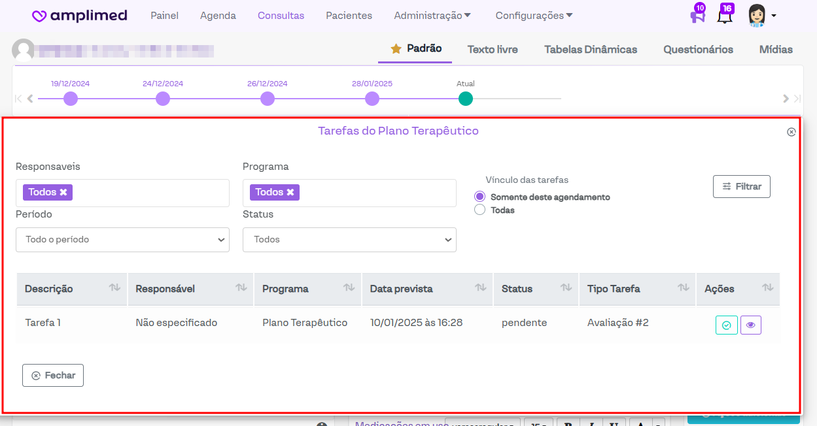Sort the table by Data prevista arrows
The image size is (817, 426).
tap(480, 287)
